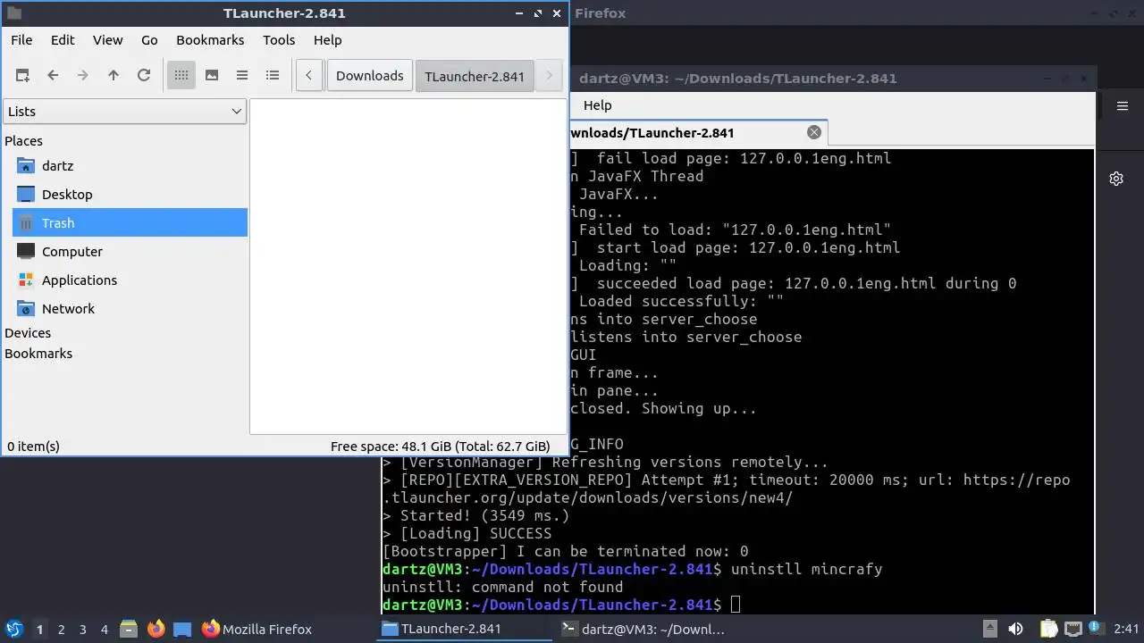Click the update notifier tray icon
The width and height of the screenshot is (1144, 643).
(1096, 629)
